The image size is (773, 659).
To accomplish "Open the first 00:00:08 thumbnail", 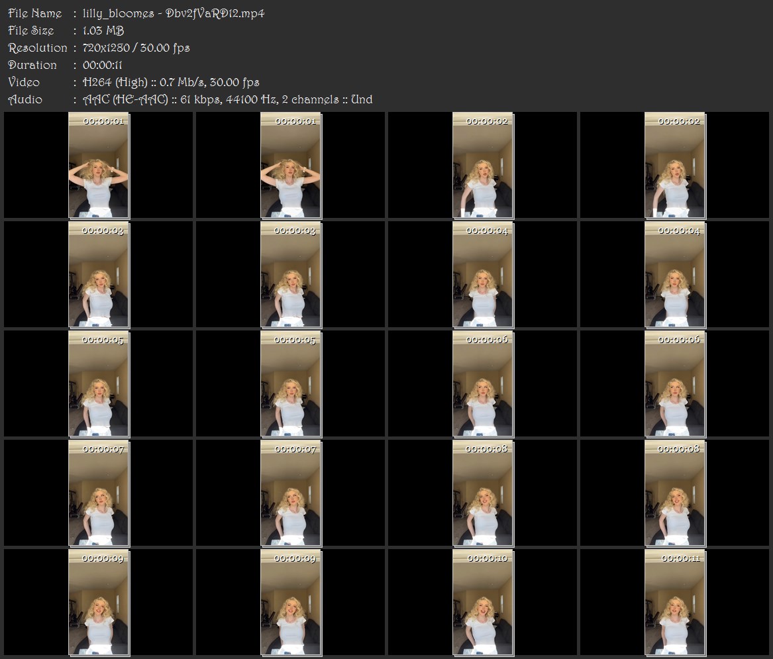I will [x=483, y=493].
